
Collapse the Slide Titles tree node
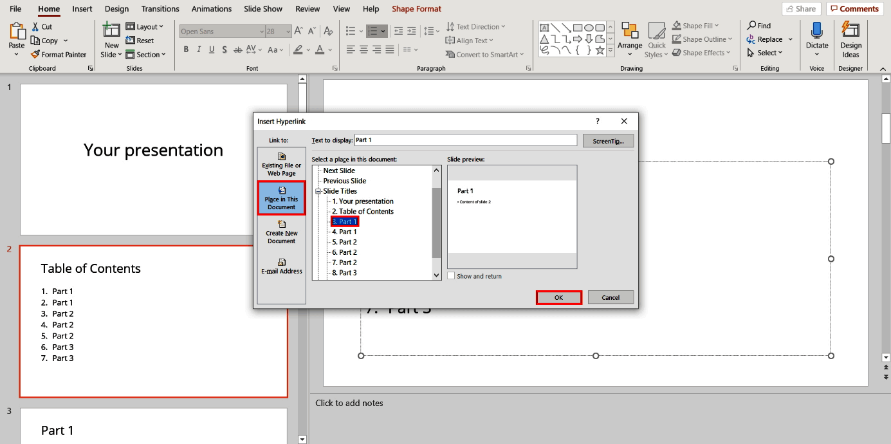pos(317,190)
